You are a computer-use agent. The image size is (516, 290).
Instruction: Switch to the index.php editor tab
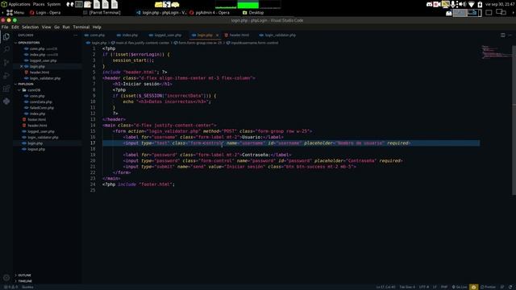point(127,35)
